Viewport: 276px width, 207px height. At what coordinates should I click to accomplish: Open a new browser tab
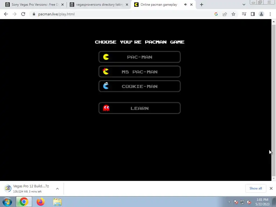[202, 5]
